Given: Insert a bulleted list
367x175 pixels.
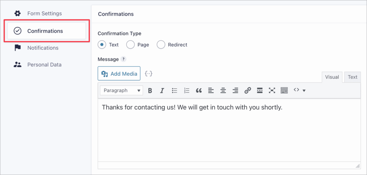Looking at the screenshot, I should (175, 91).
